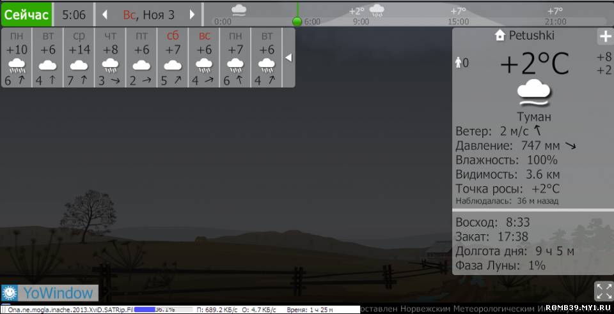614x314 pixels.
Task: Open the YoWindow logo link
Action: [50, 293]
